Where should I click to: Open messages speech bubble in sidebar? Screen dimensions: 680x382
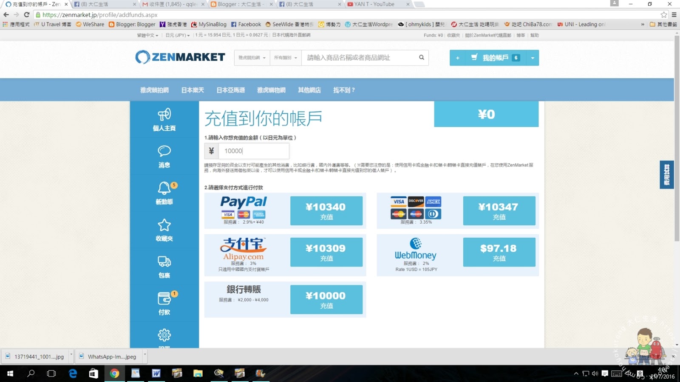click(x=164, y=151)
